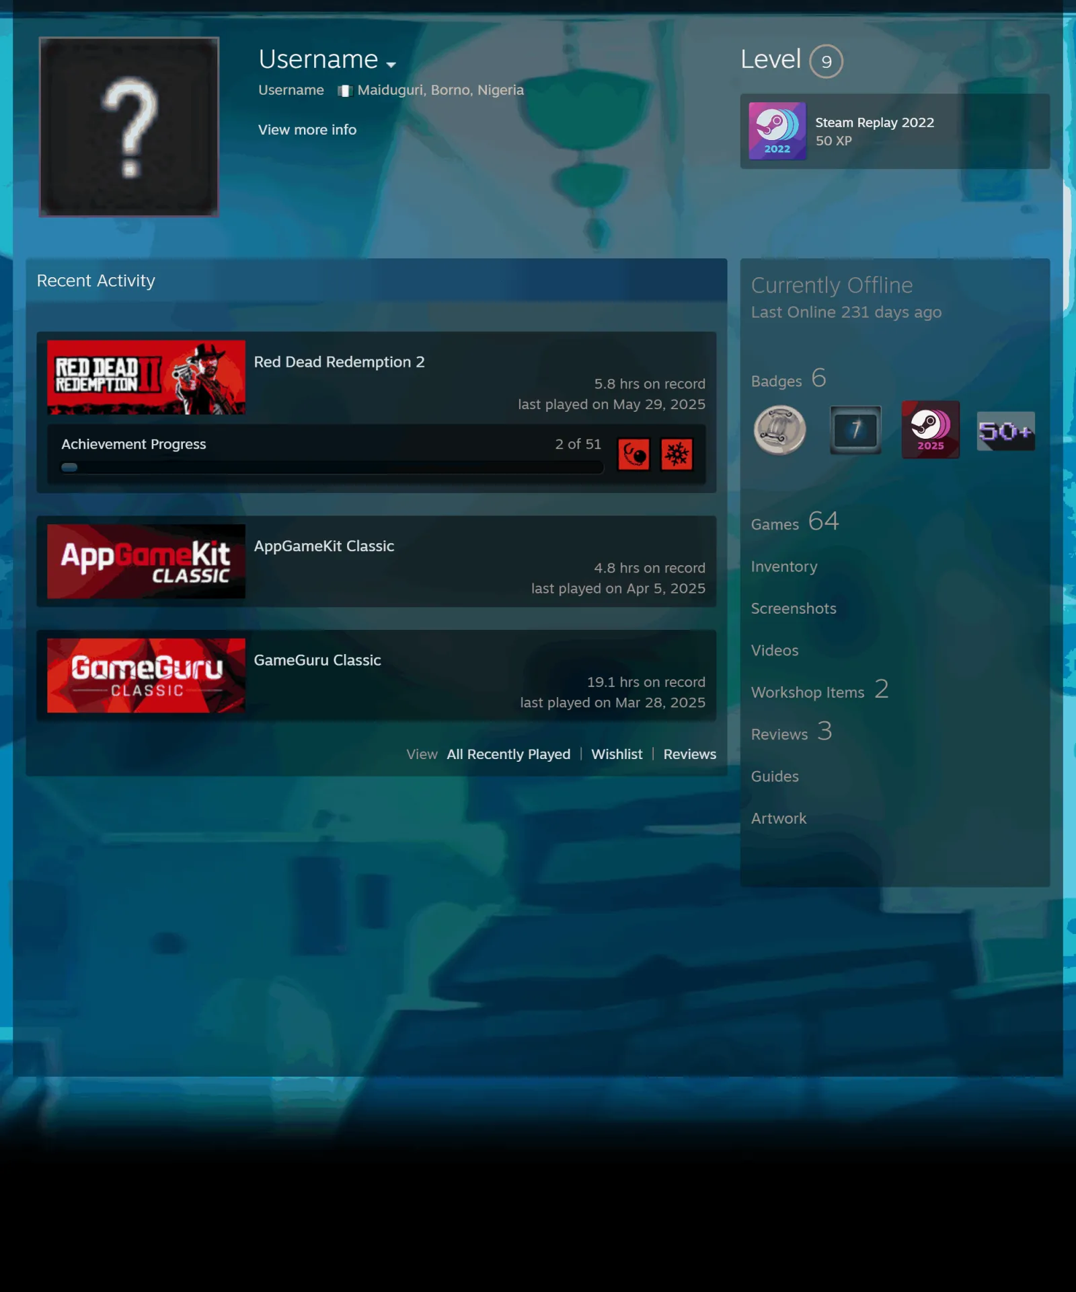The height and width of the screenshot is (1292, 1076).
Task: Click "last played on May 29, 2025"
Action: 611,404
